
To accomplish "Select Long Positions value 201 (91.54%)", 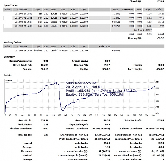I will pyautogui.click(x=156, y=135).
